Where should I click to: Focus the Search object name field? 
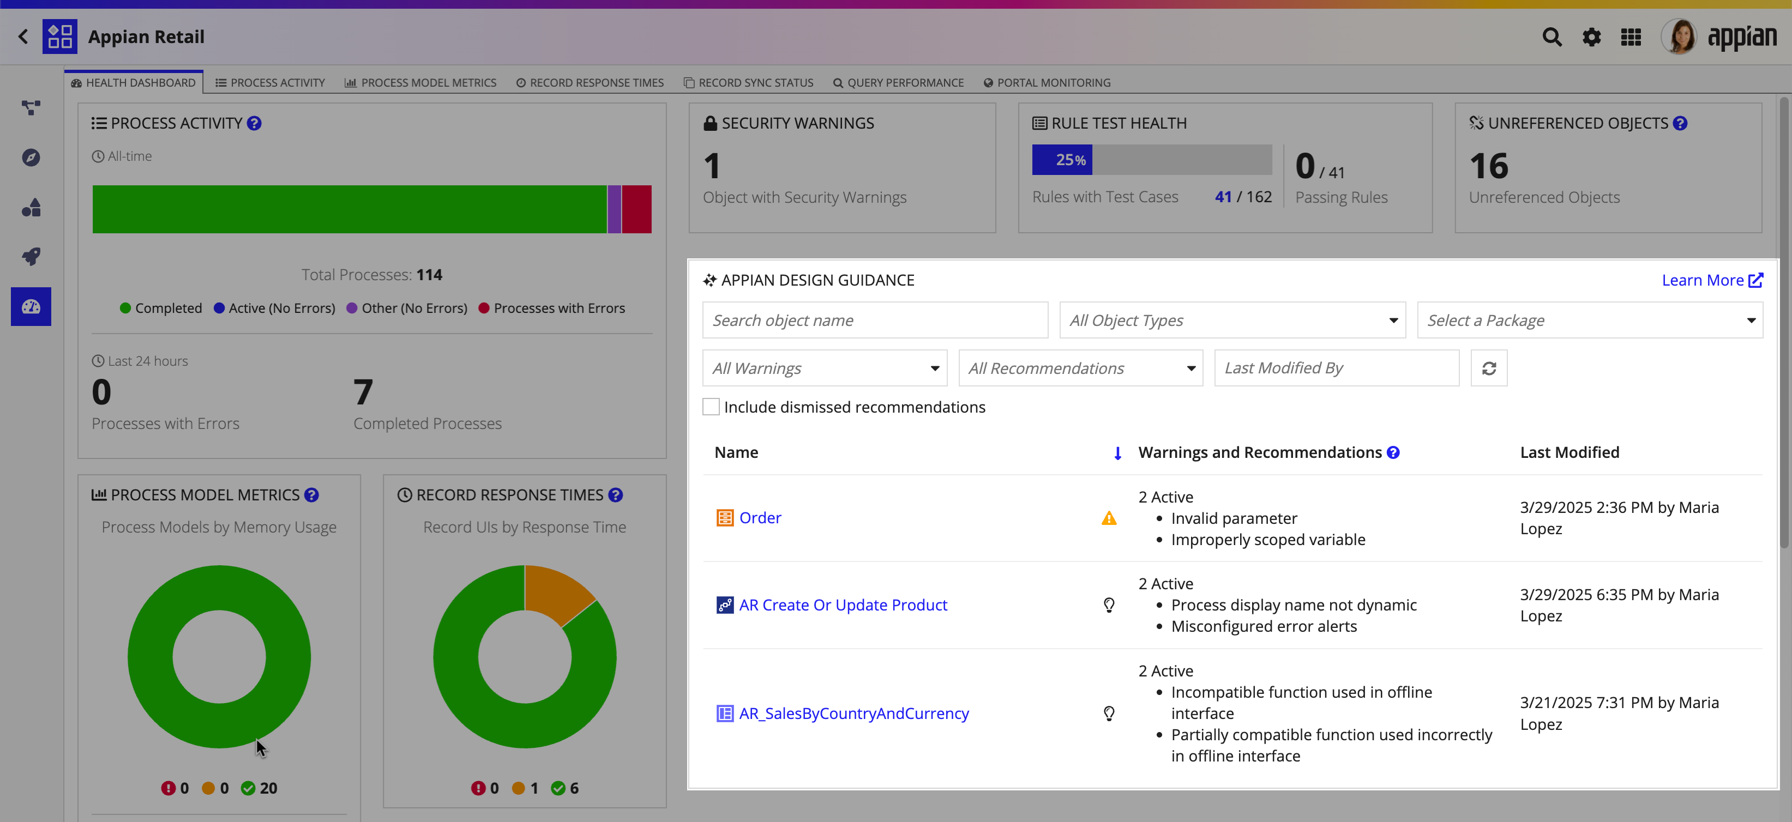(874, 320)
